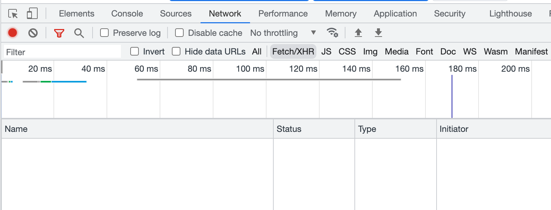Switch to the Console tab

[127, 14]
